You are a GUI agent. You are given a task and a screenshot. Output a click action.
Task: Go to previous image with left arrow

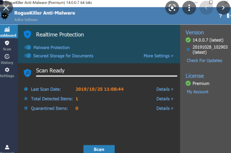point(206,8)
